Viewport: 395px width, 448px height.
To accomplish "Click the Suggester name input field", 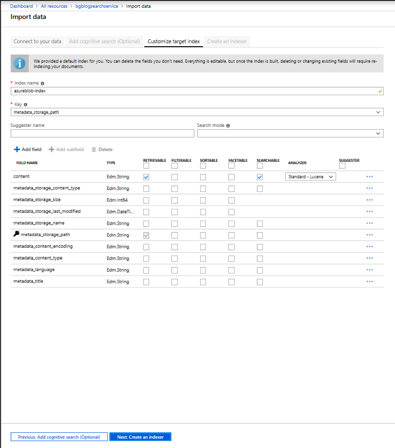I will [102, 133].
